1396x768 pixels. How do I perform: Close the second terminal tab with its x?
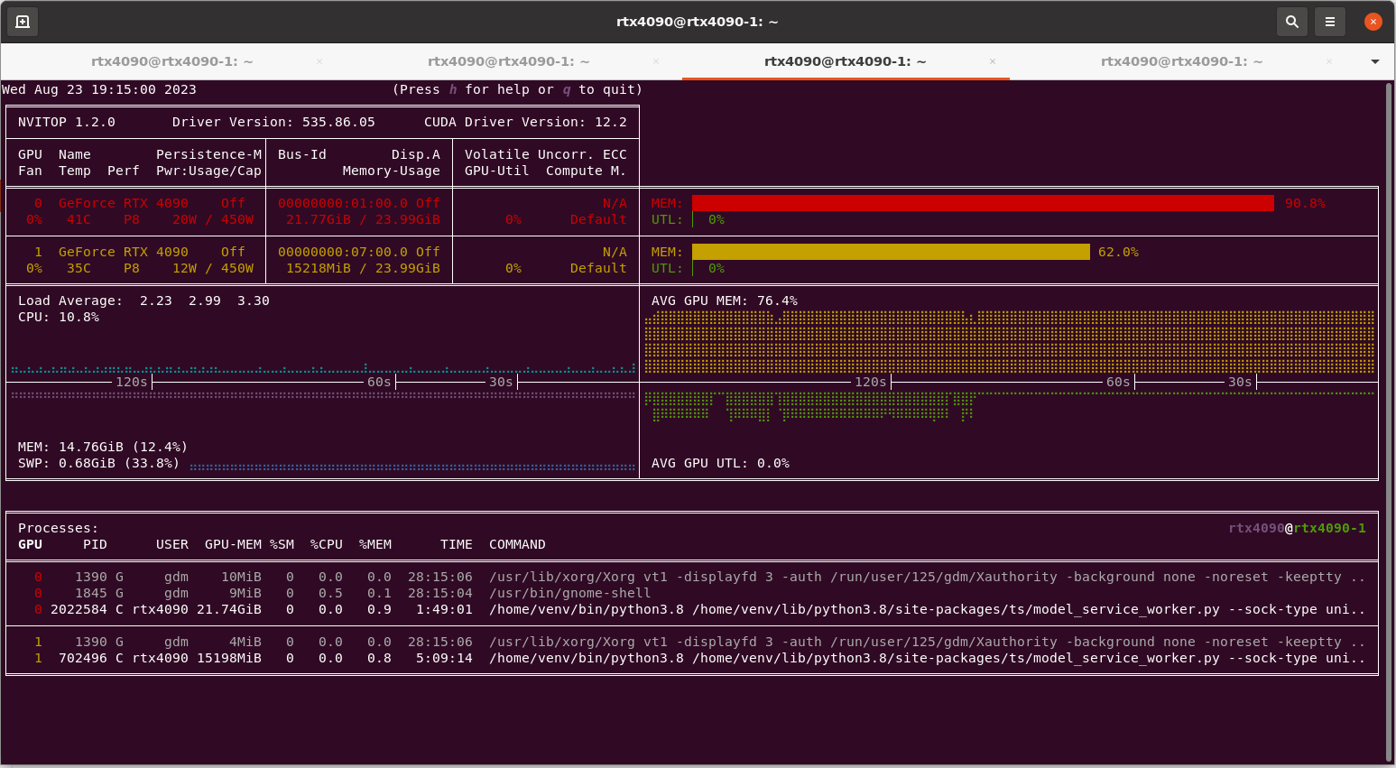coord(655,61)
